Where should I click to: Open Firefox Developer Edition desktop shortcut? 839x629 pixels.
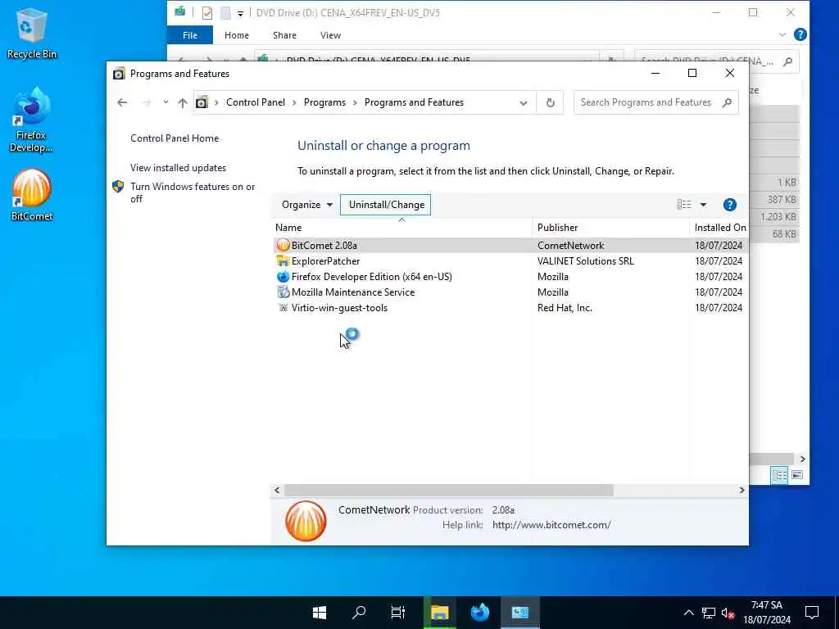coord(31,120)
